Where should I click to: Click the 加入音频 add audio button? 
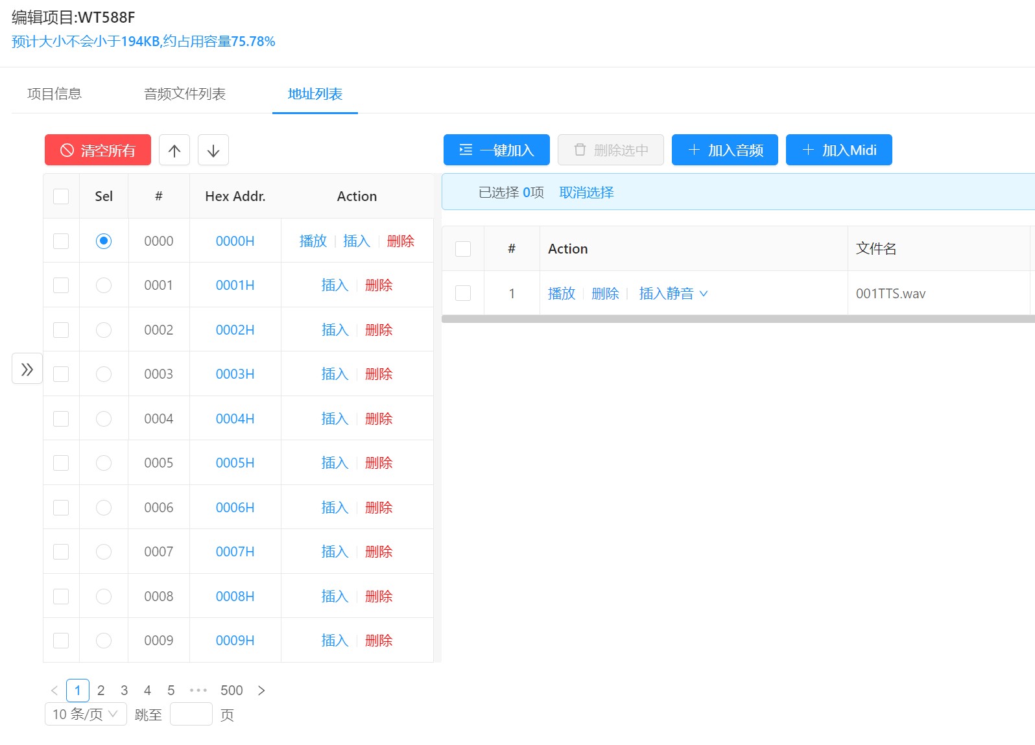725,150
